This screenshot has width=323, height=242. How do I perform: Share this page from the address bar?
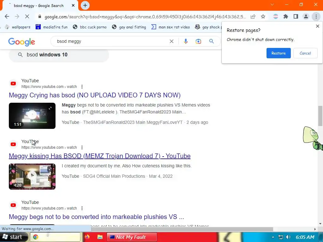[x=253, y=16]
